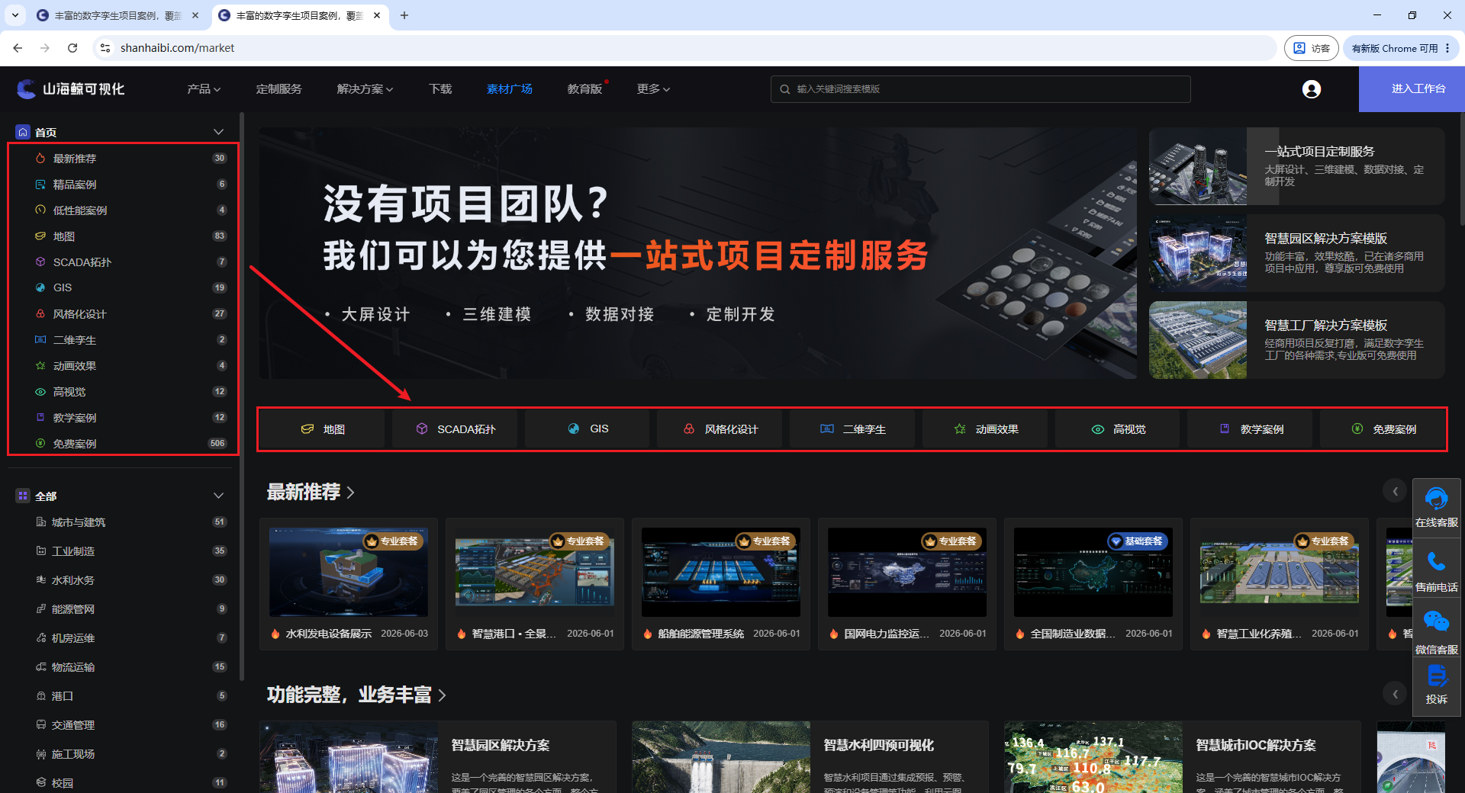Screen dimensions: 1465x793
Task: Click the browser address bar URL
Action: point(177,48)
